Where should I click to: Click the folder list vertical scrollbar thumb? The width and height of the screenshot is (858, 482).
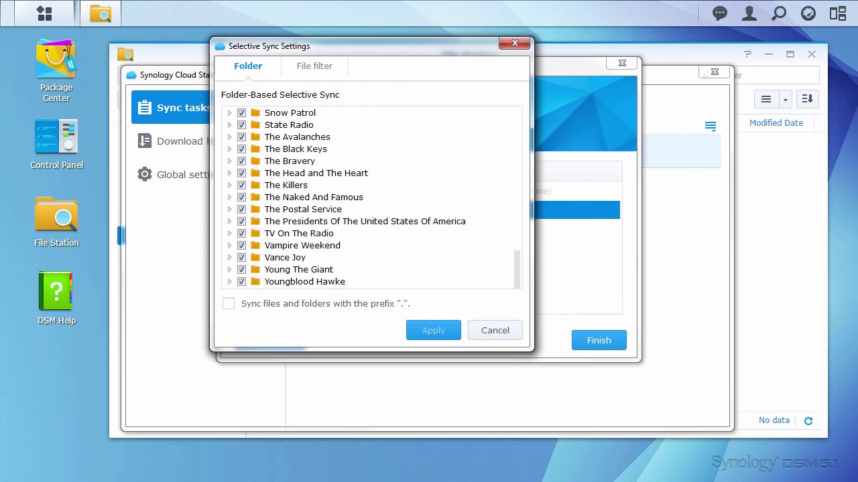[517, 269]
